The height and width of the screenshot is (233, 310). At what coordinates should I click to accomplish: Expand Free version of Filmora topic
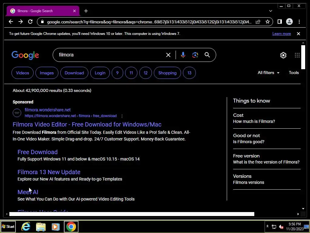(x=267, y=159)
